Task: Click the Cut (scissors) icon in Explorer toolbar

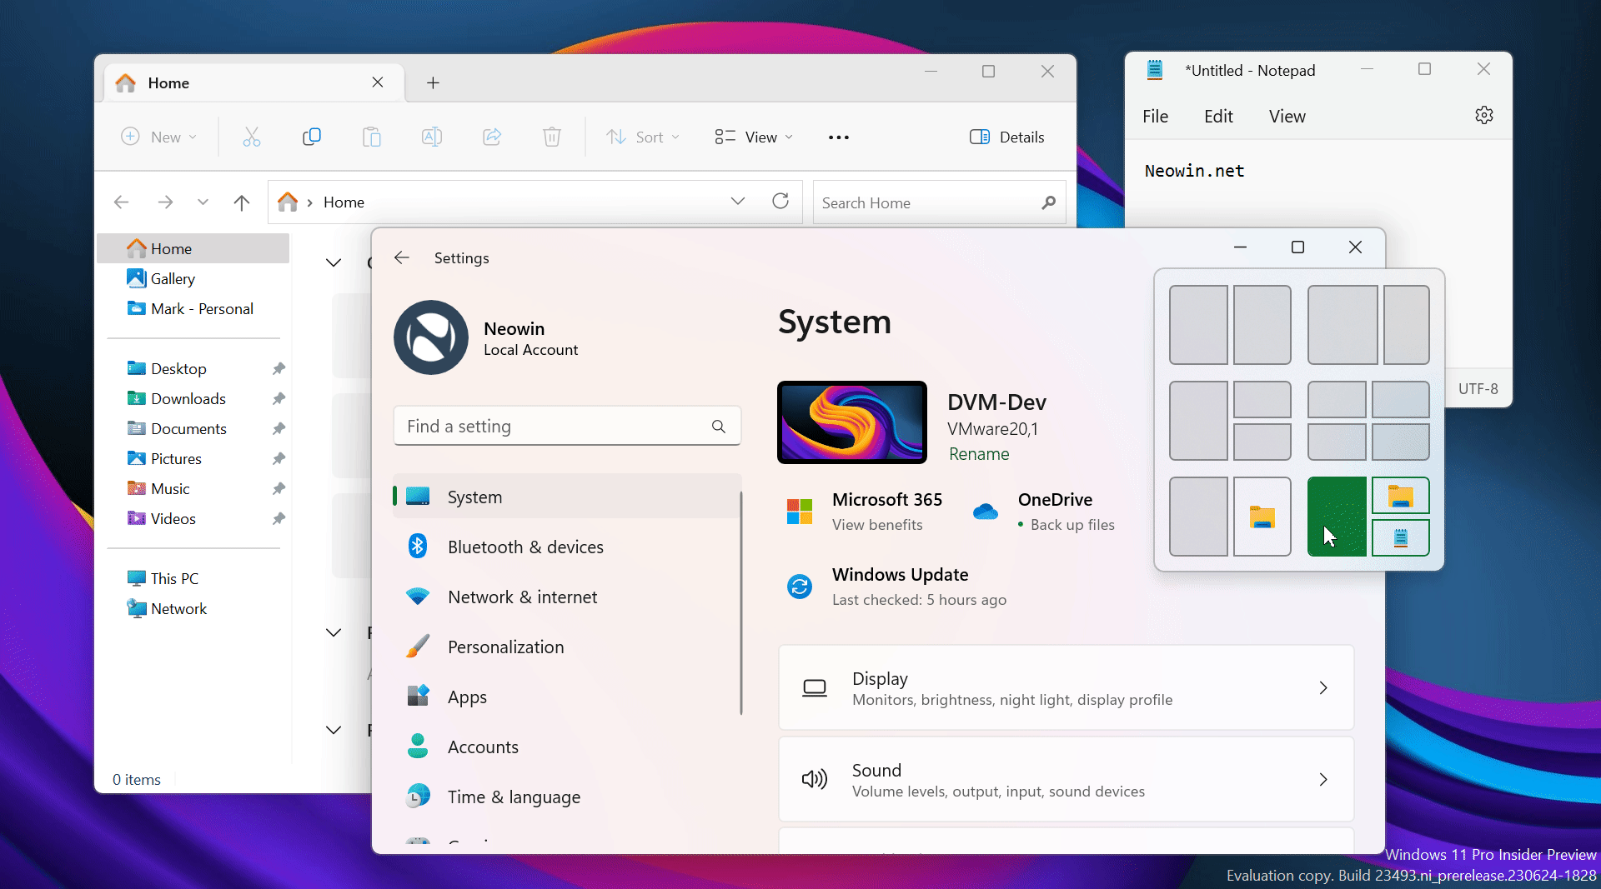Action: 252,137
